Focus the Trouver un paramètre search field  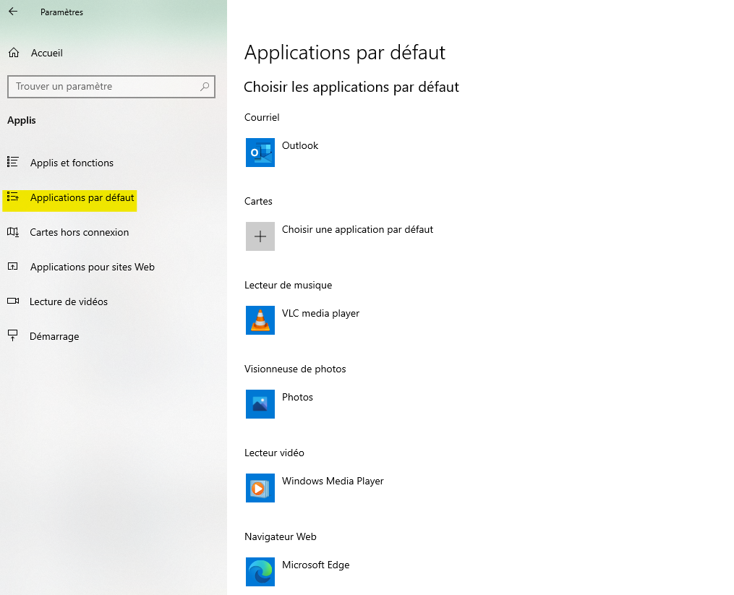tap(111, 87)
